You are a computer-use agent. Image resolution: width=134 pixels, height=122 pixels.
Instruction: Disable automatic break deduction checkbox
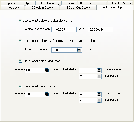[x=20, y=61]
